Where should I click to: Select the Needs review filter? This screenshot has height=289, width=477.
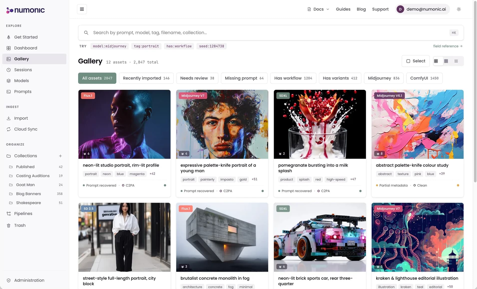click(197, 78)
